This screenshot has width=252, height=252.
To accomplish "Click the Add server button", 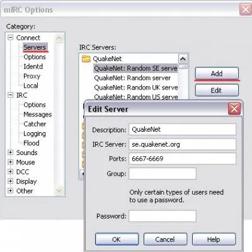I will click(x=217, y=74).
